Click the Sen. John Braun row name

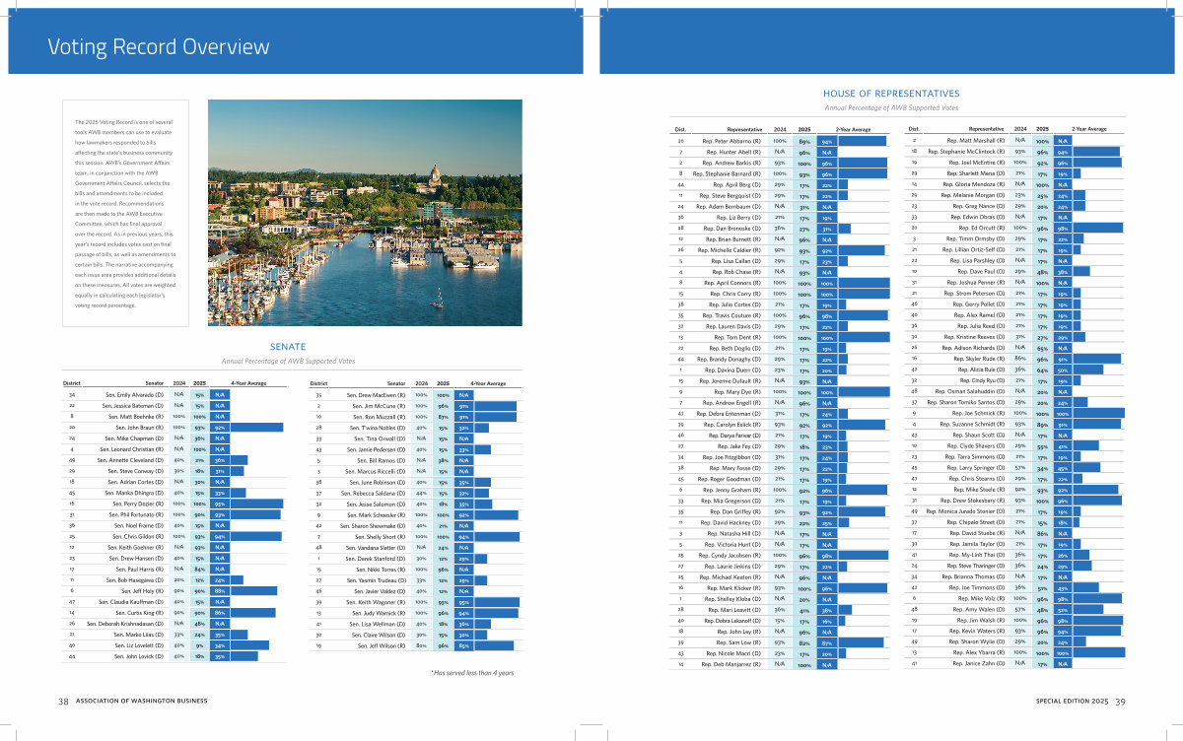tap(134, 427)
